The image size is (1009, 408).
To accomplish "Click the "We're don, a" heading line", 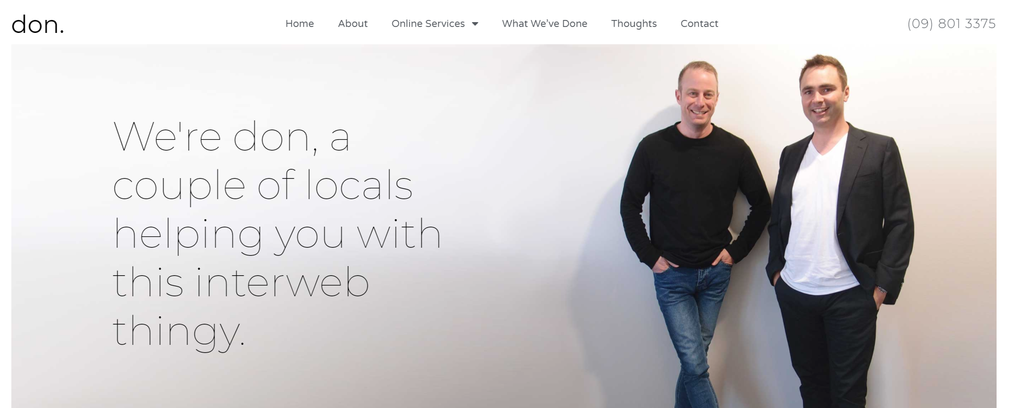I will pyautogui.click(x=232, y=137).
